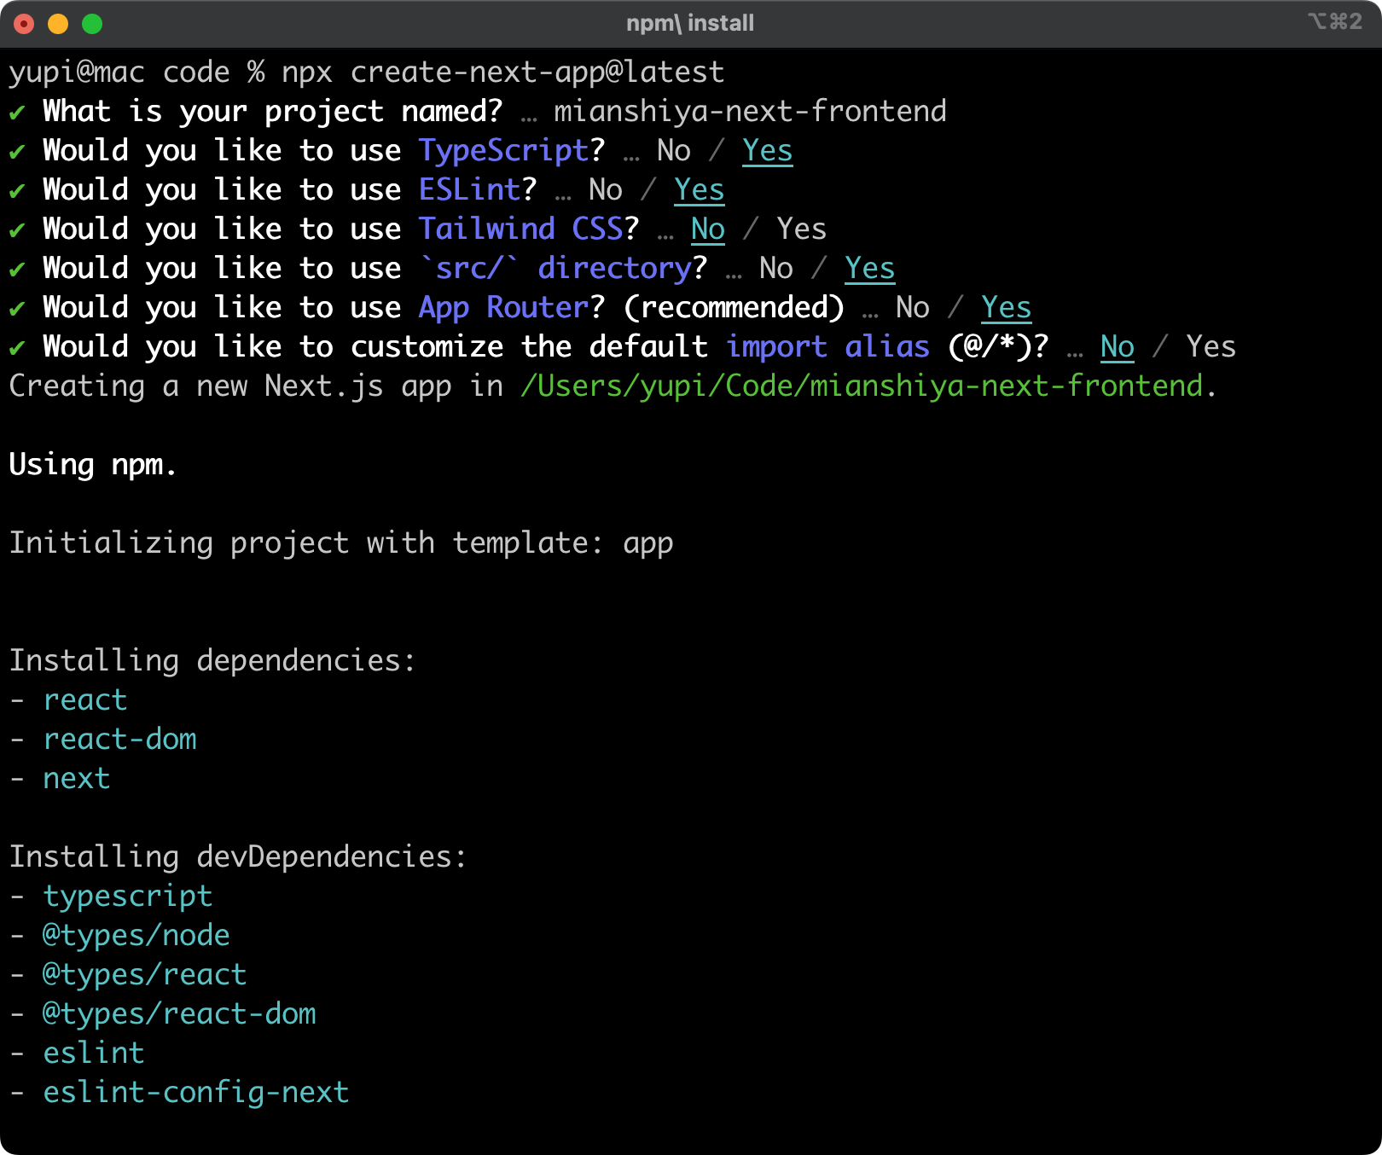This screenshot has width=1382, height=1155.
Task: Click the '@types/react' devDependency line
Action: pos(145,975)
